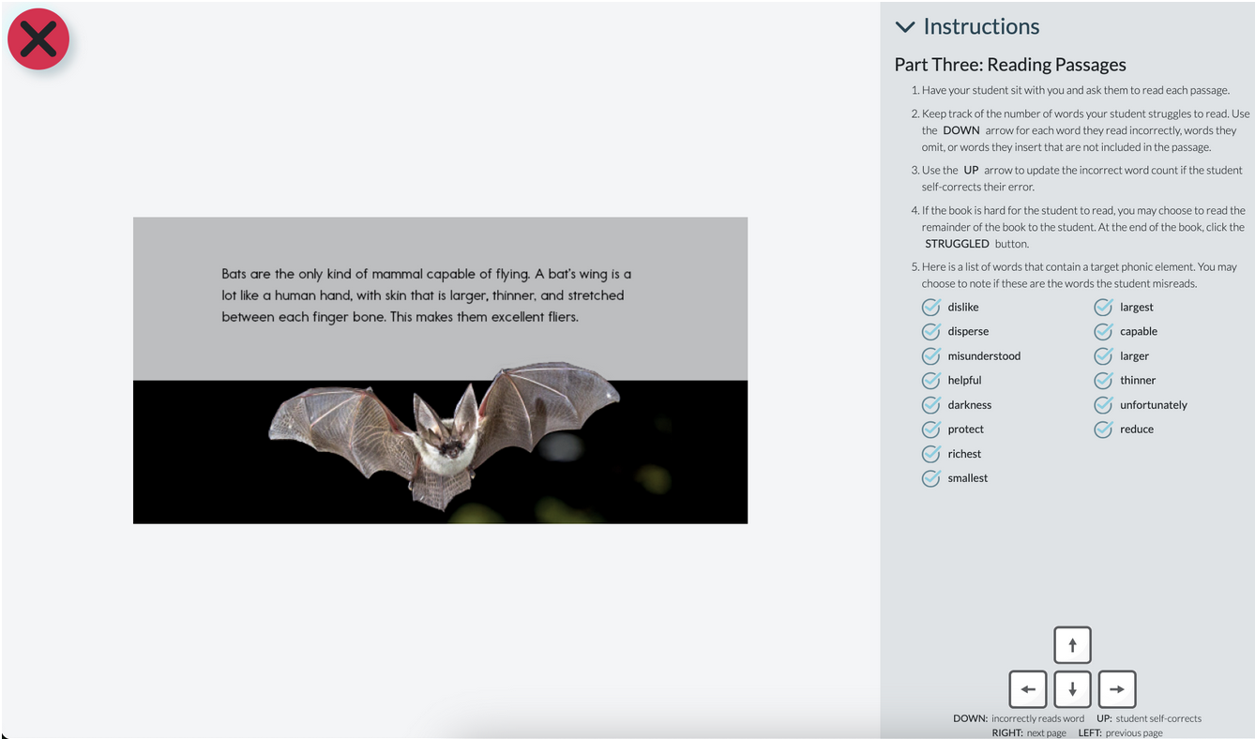Click the bat passage text block
This screenshot has height=739, width=1255.
pos(427,295)
